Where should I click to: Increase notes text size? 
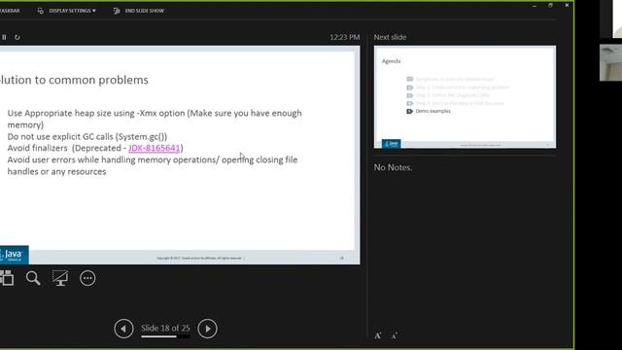coord(378,335)
